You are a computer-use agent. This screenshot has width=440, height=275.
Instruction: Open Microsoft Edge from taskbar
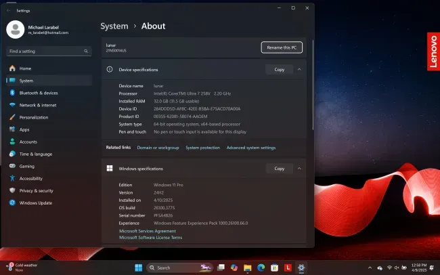pyautogui.click(x=261, y=268)
